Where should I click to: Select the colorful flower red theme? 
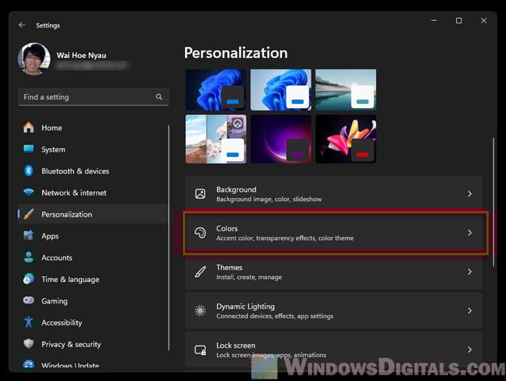[346, 139]
